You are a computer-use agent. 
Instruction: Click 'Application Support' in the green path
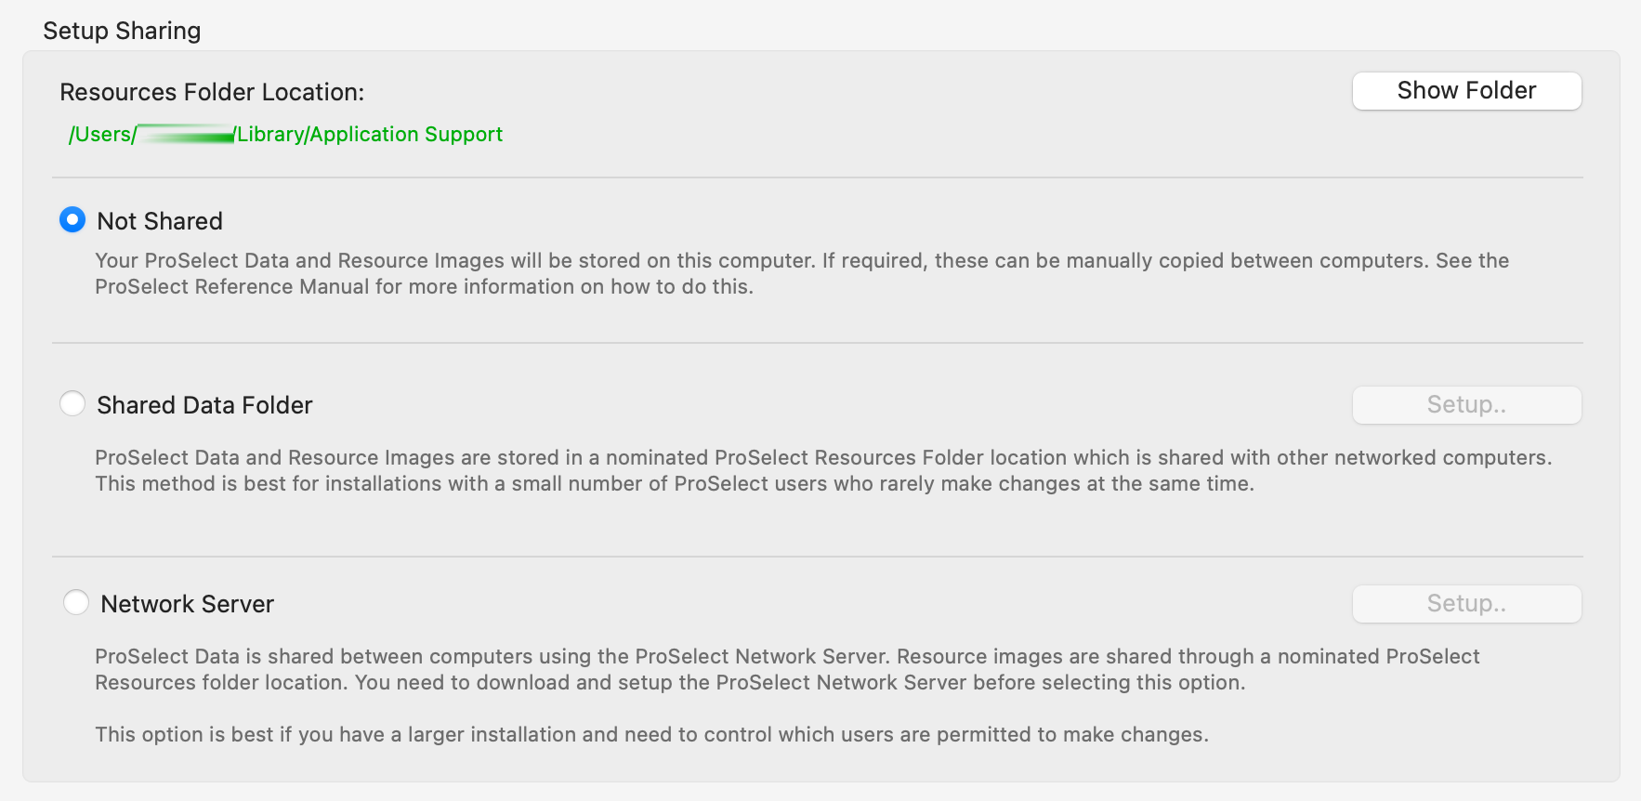point(406,135)
